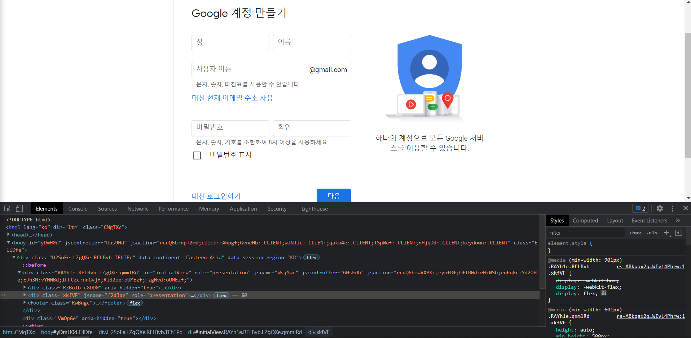This screenshot has width=691, height=338.
Task: Select the Elements tab
Action: pyautogui.click(x=47, y=208)
